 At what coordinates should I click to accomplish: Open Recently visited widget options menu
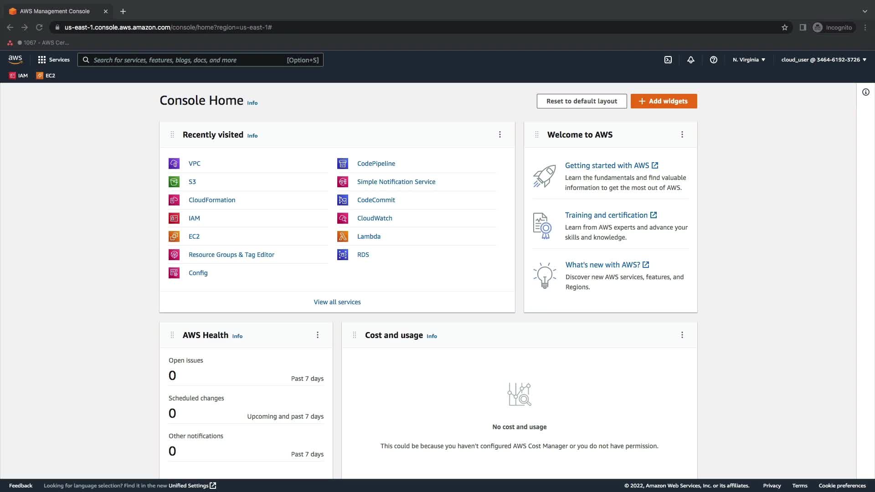coord(499,134)
